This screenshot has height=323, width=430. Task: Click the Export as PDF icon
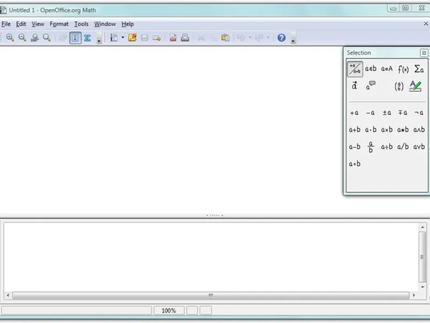(x=173, y=38)
